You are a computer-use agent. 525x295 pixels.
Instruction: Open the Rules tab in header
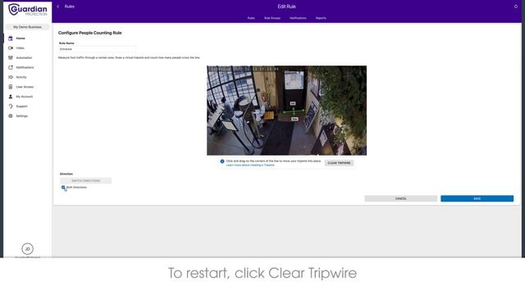(251, 18)
